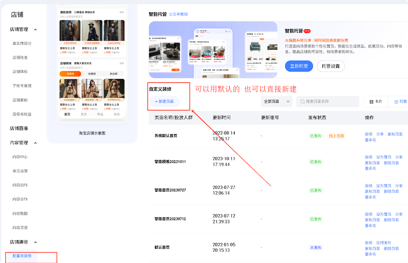The width and height of the screenshot is (408, 263).
Task: Open the 全部页面 filter dropdown
Action: coord(277,102)
